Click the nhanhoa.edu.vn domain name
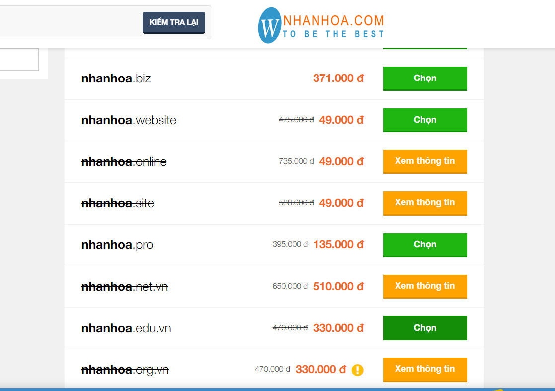The image size is (555, 391). click(x=126, y=328)
